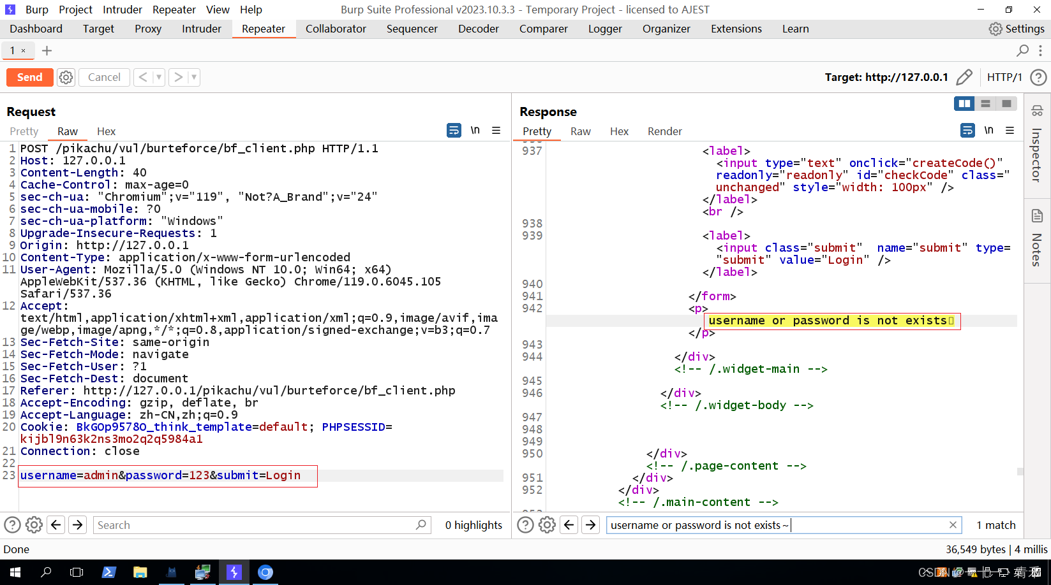This screenshot has height=585, width=1051.
Task: Open Chrome from the taskbar
Action: [x=265, y=572]
